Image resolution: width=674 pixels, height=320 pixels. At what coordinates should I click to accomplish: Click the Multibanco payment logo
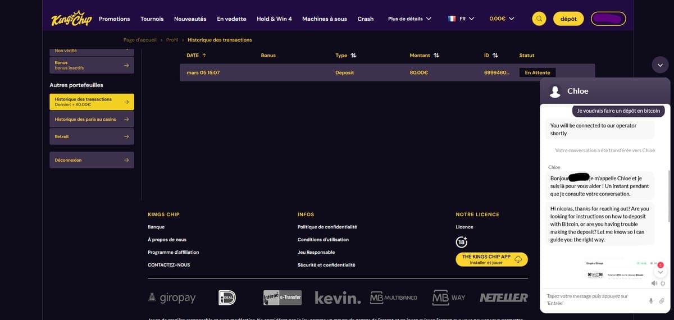pyautogui.click(x=393, y=298)
